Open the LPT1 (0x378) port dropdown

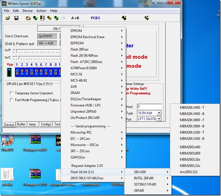tap(159, 119)
